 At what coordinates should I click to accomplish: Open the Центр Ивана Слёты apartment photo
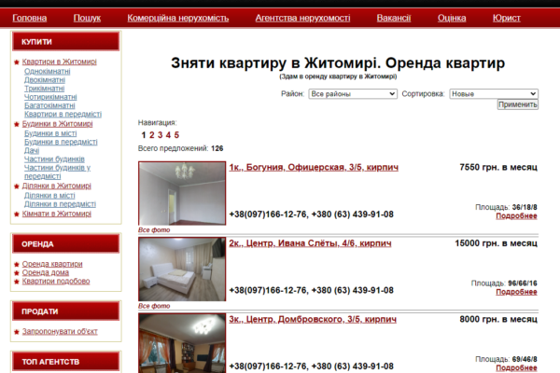tap(181, 269)
